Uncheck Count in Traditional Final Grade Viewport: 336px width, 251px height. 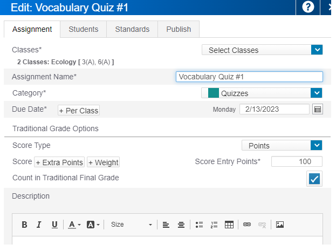coord(314,179)
